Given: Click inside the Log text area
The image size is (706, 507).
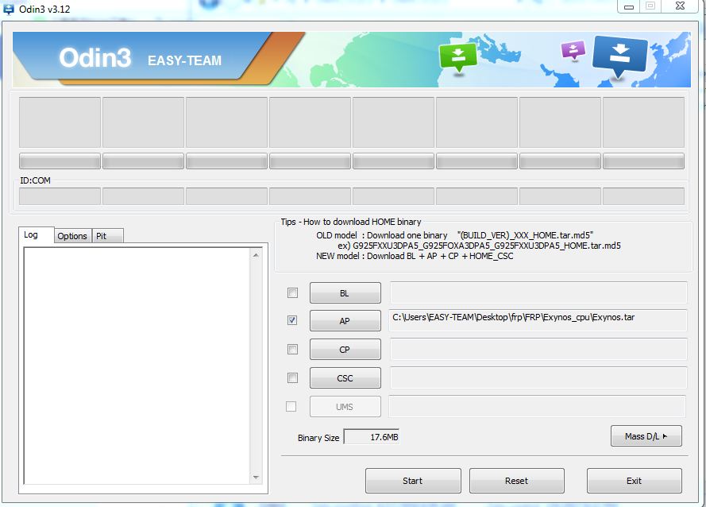Looking at the screenshot, I should [137, 366].
